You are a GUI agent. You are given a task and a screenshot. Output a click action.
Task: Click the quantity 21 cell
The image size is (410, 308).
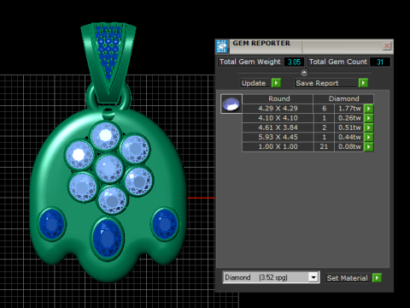(x=324, y=146)
